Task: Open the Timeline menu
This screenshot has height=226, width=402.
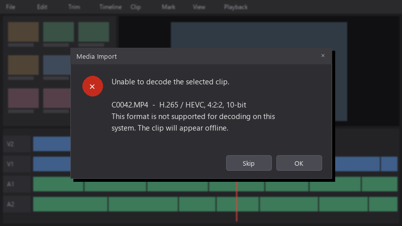Action: tap(110, 7)
